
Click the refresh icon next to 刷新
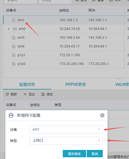pos(7,94)
